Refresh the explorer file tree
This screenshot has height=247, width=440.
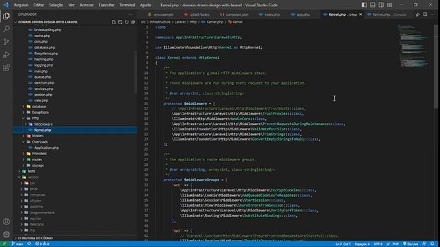[126, 22]
